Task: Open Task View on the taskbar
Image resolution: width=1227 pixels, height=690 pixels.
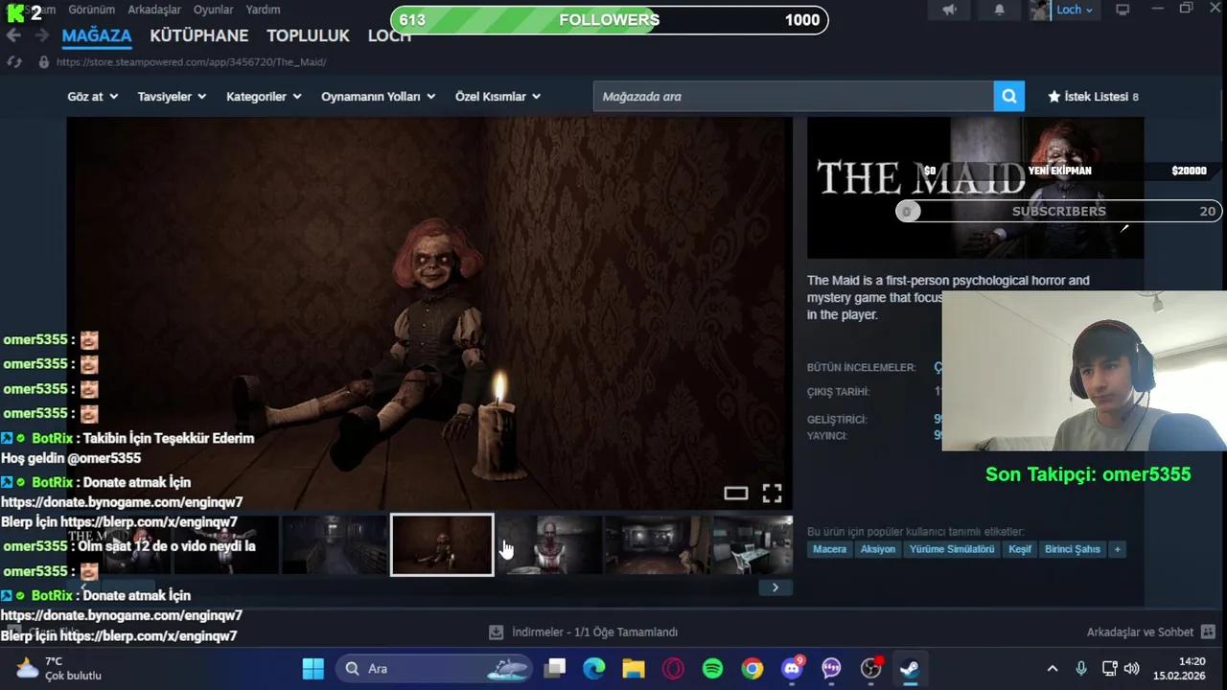Action: pyautogui.click(x=555, y=668)
